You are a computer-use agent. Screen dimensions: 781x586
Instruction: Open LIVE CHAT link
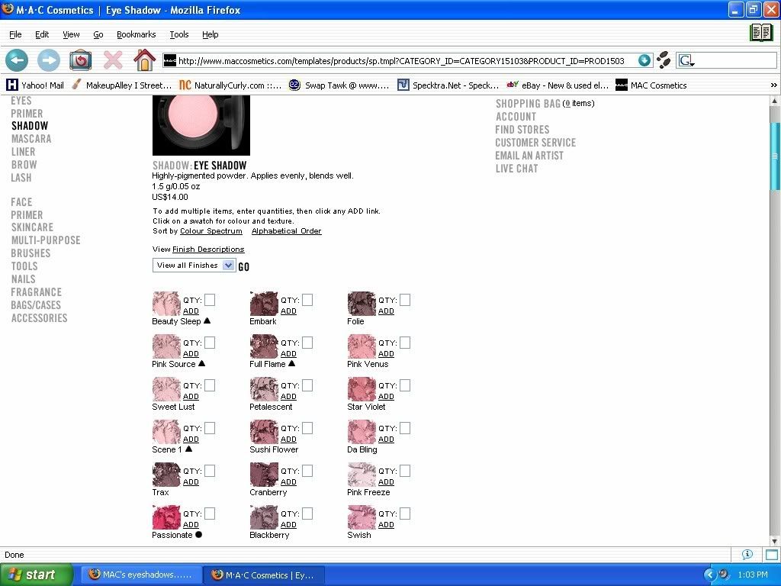(x=517, y=169)
